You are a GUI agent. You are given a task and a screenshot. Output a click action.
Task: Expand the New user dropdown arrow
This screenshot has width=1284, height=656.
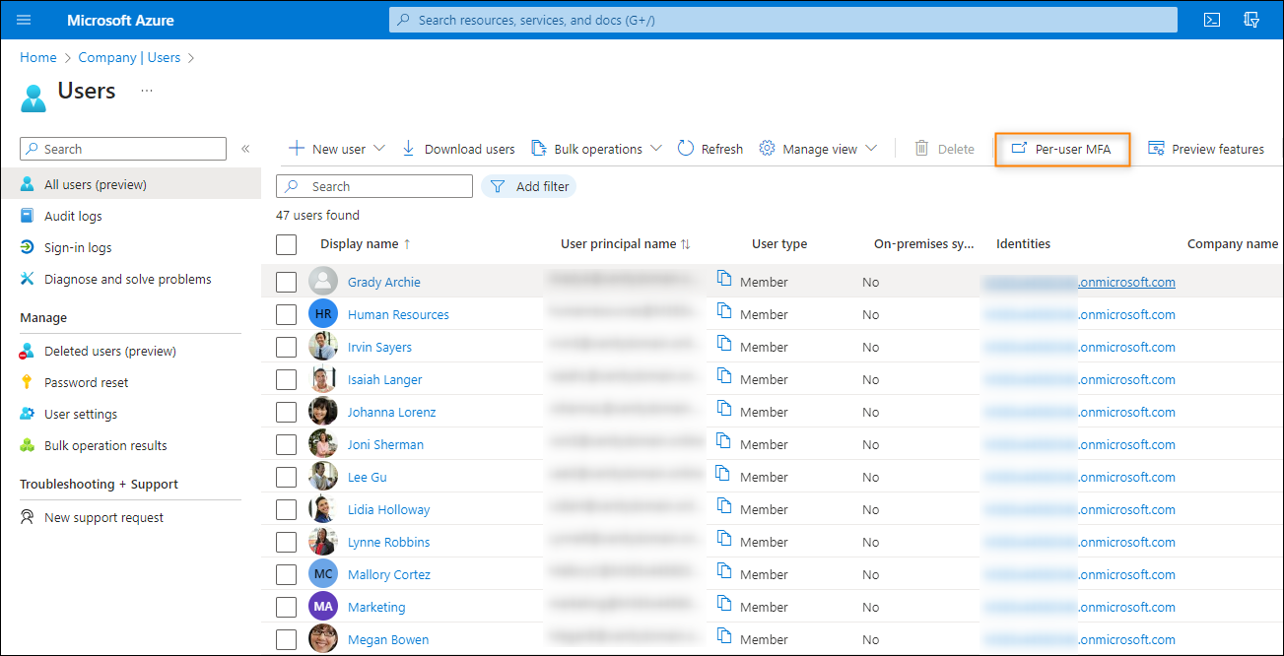click(378, 149)
